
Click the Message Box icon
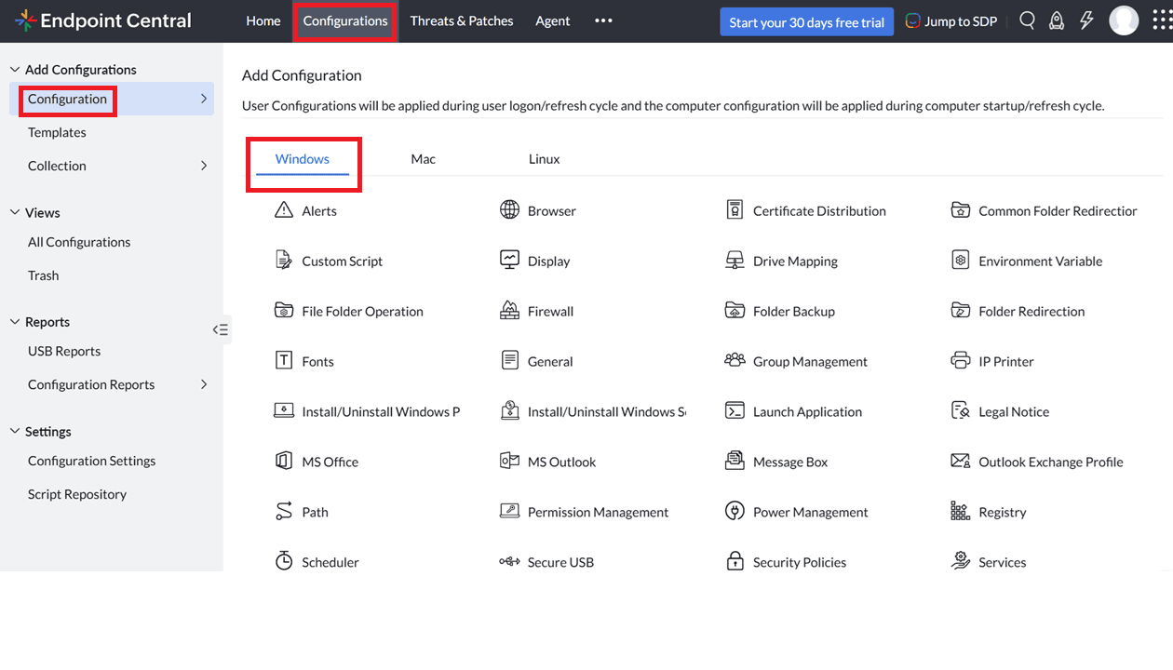[735, 462]
